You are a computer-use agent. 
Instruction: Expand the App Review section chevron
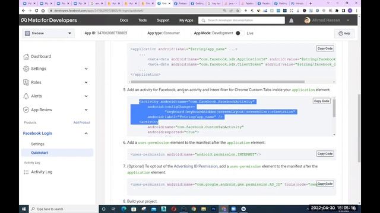[x=86, y=109]
